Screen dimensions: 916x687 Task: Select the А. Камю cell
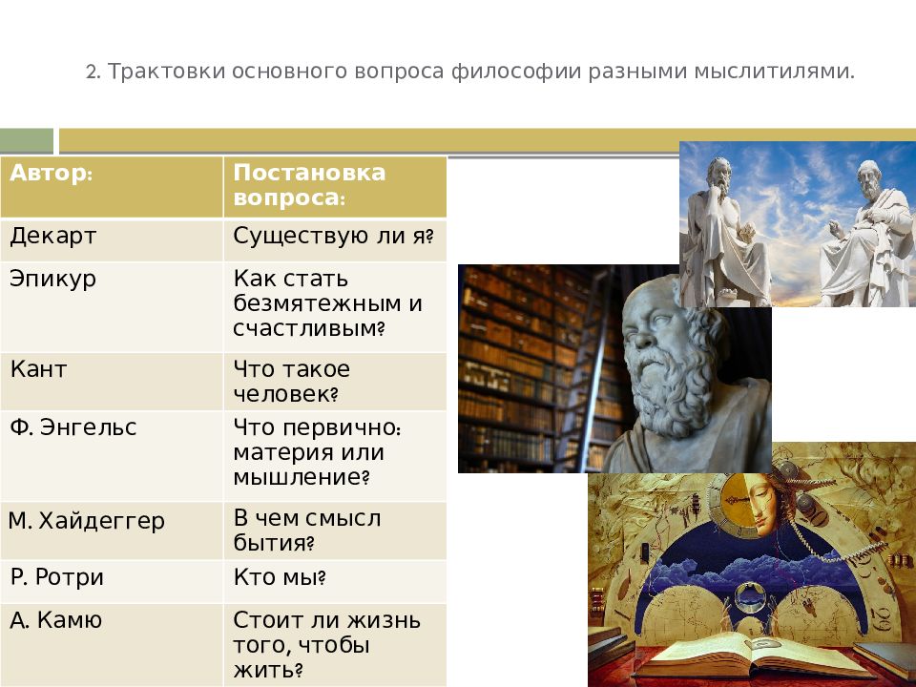(x=112, y=644)
